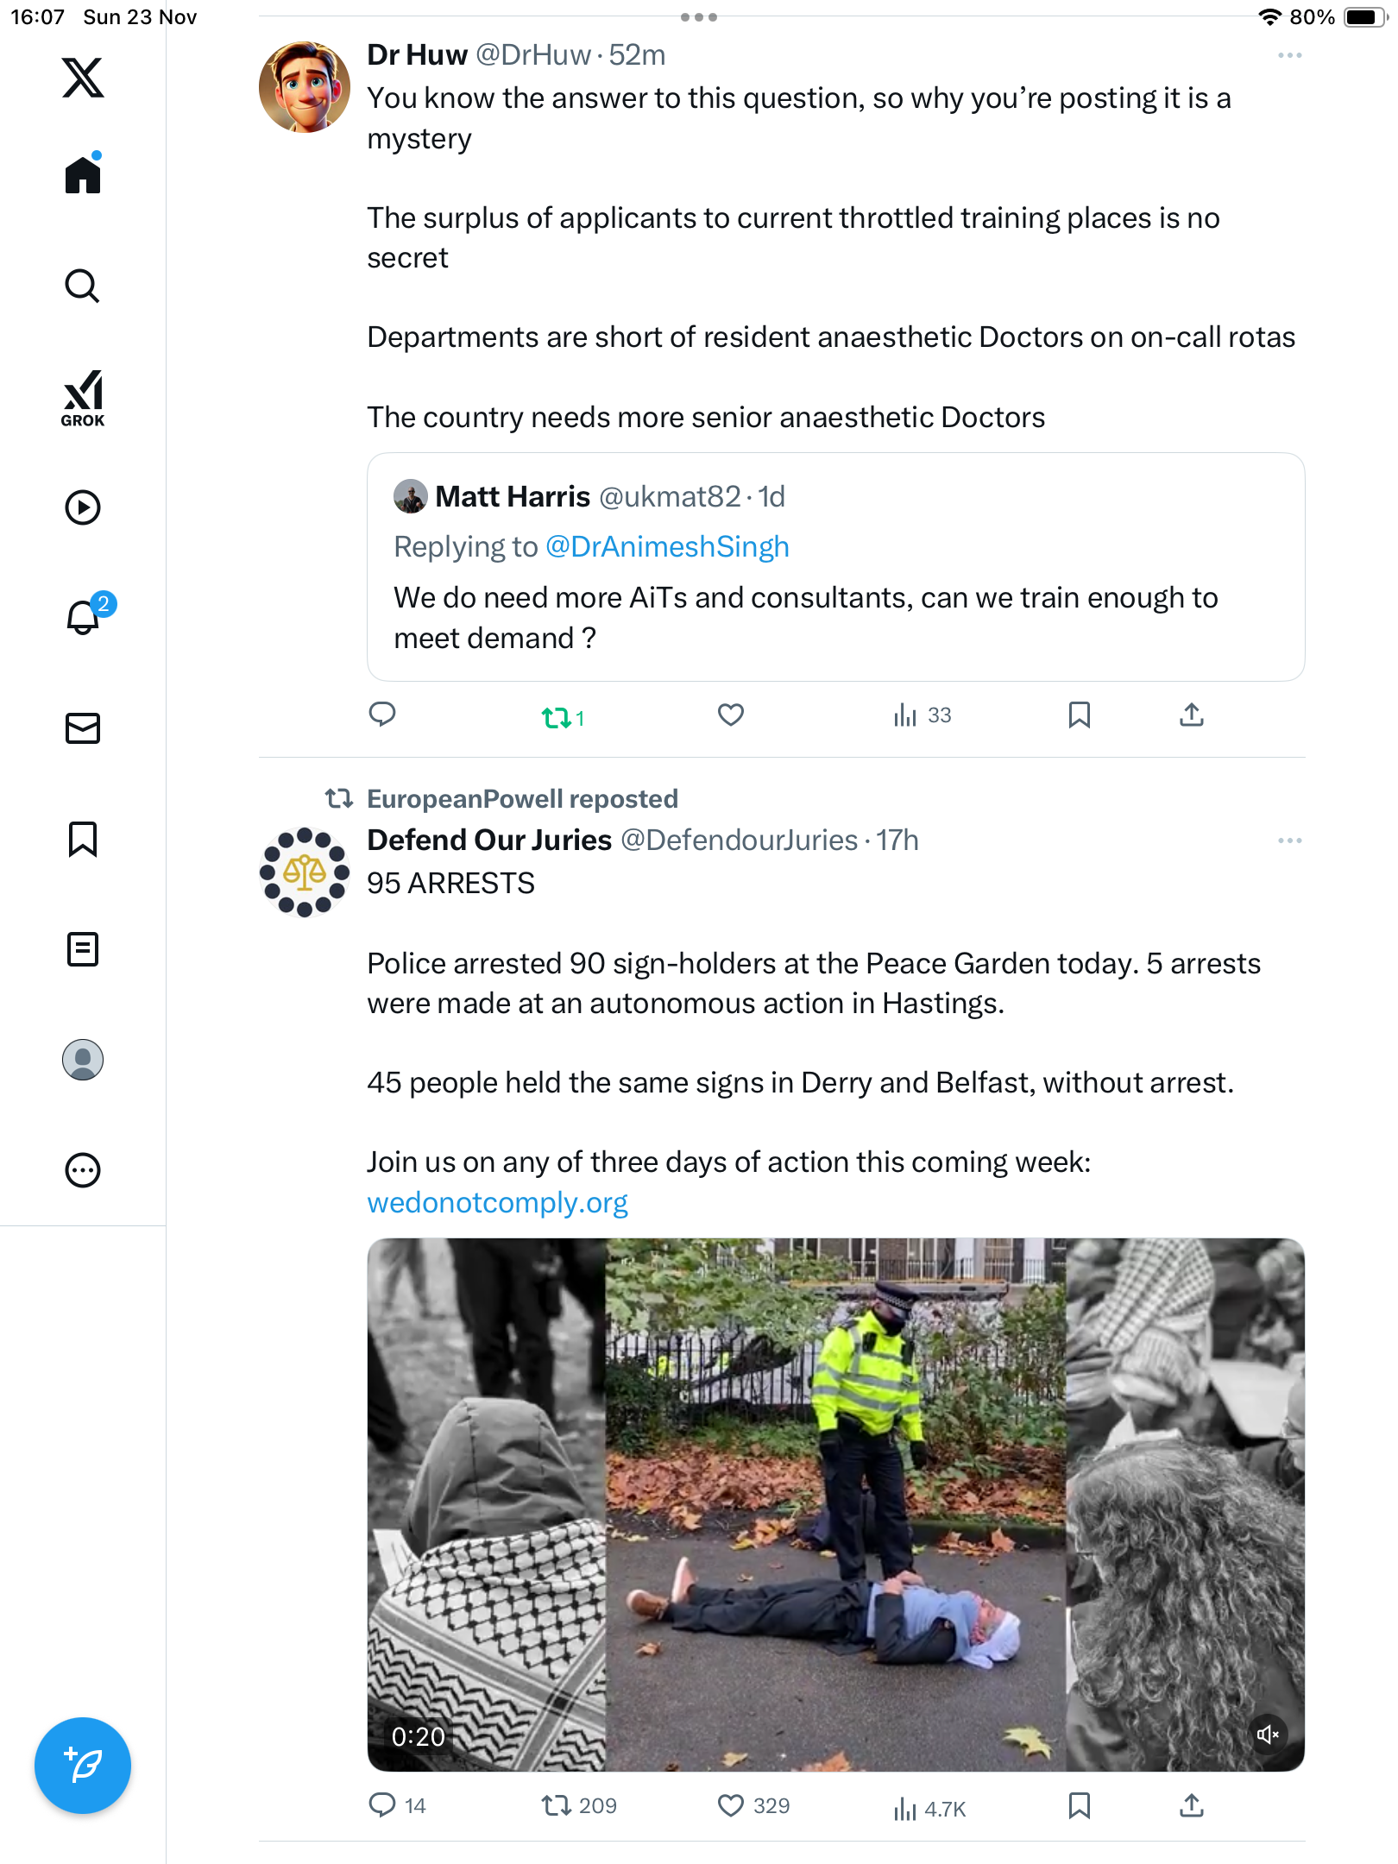Open the wedonotcomply.org link
The height and width of the screenshot is (1864, 1398).
pos(497,1202)
